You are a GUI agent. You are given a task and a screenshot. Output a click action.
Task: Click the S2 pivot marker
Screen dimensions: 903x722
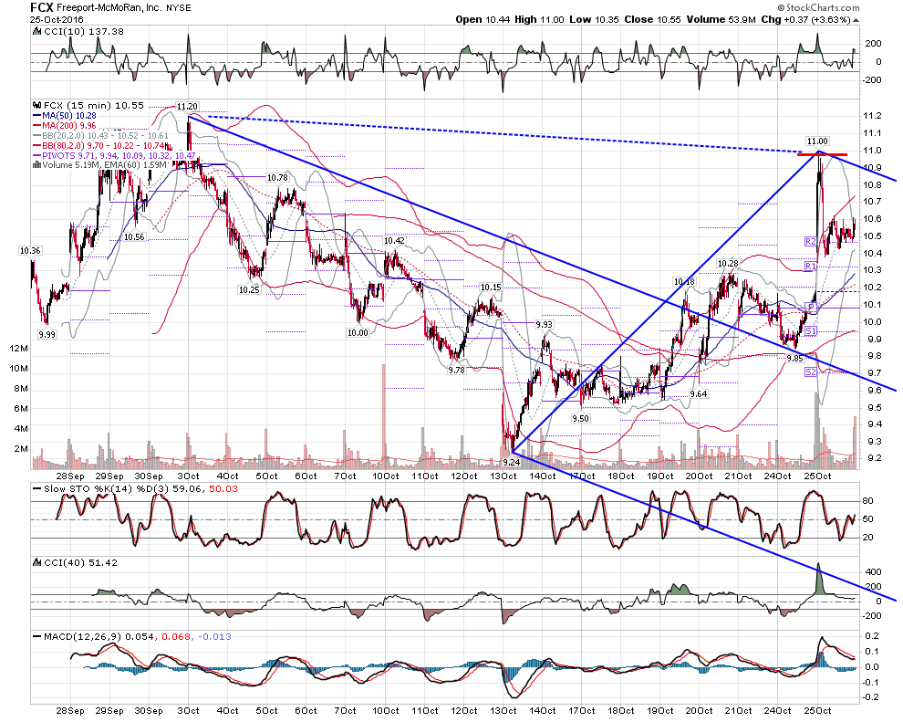point(811,372)
